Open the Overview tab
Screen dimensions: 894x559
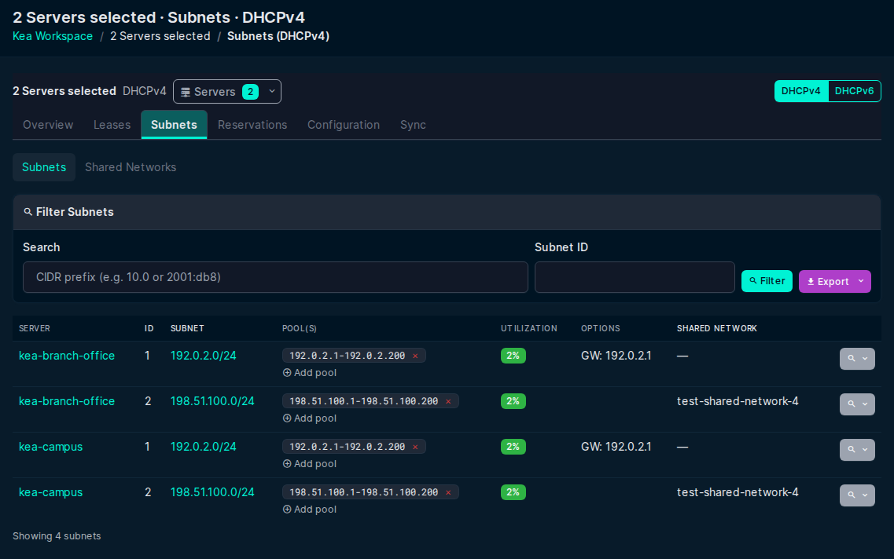pos(48,125)
